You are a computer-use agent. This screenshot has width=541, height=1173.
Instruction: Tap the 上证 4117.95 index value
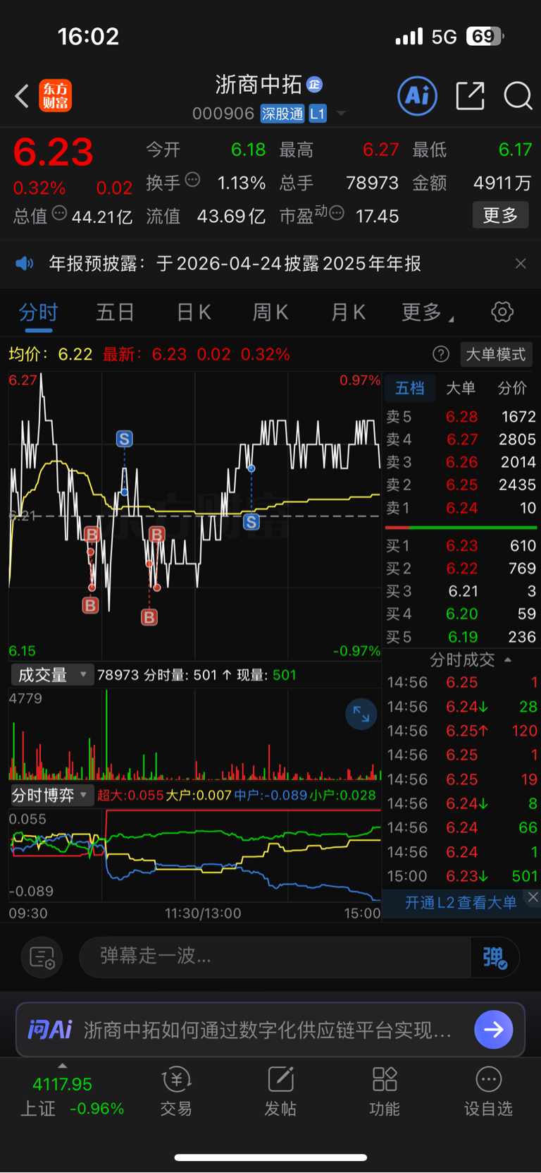coord(62,1084)
